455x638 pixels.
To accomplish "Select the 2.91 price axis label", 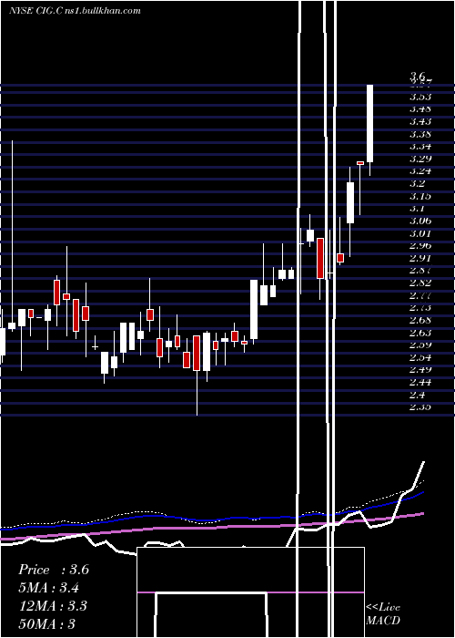I will (x=420, y=258).
